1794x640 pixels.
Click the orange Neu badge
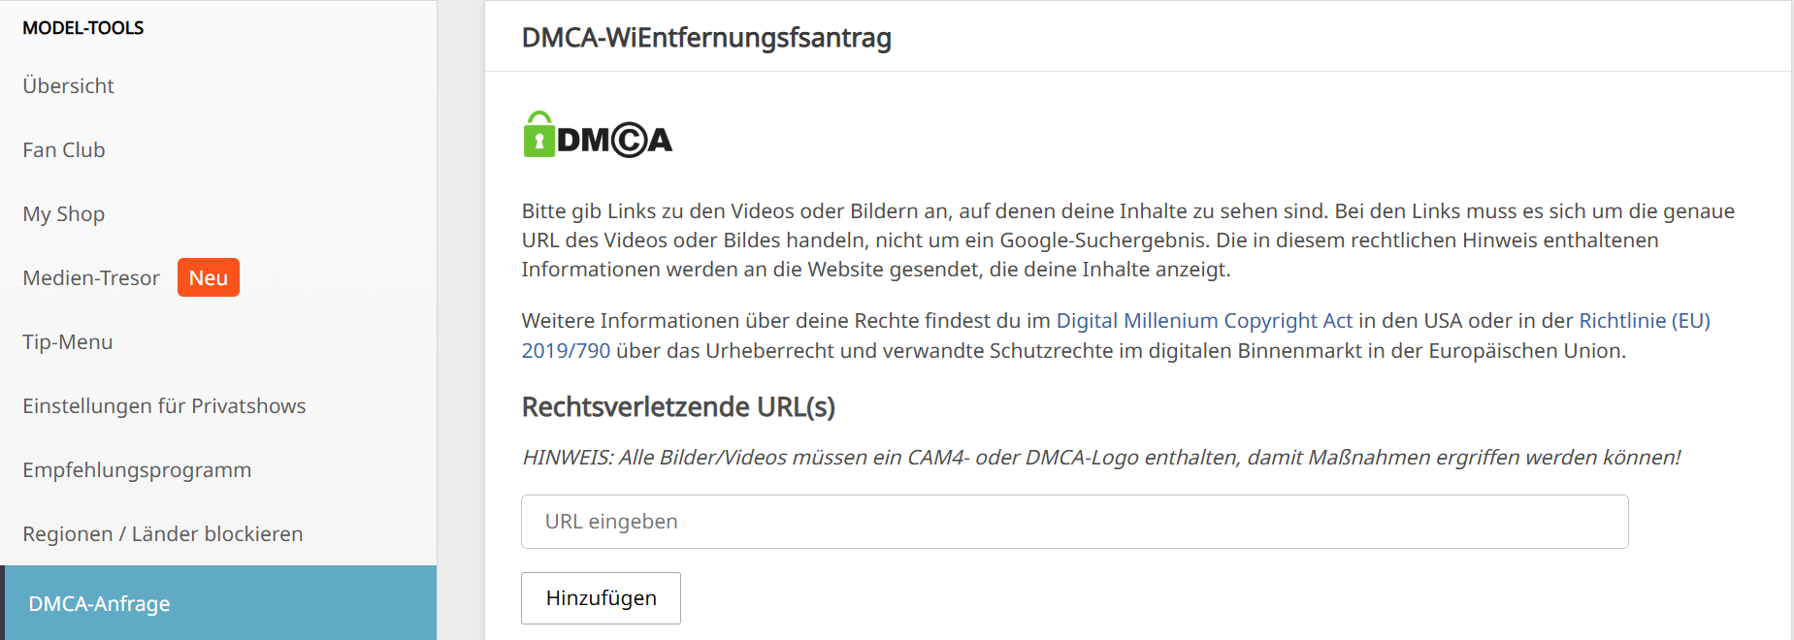208,278
